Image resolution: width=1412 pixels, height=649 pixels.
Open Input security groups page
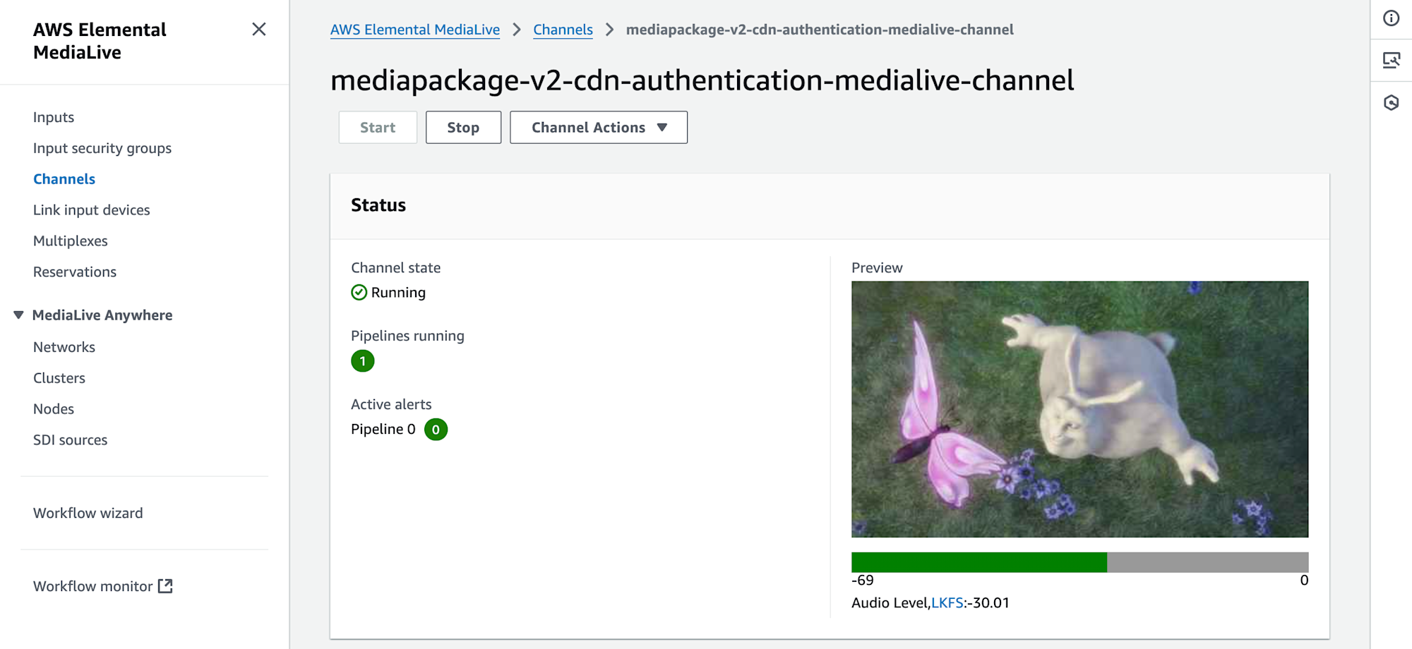coord(102,148)
